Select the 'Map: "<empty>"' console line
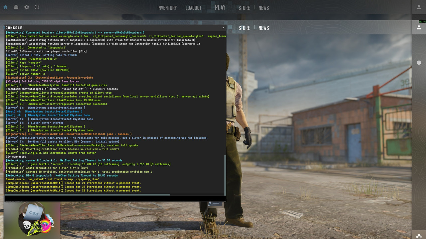 pos(24,62)
